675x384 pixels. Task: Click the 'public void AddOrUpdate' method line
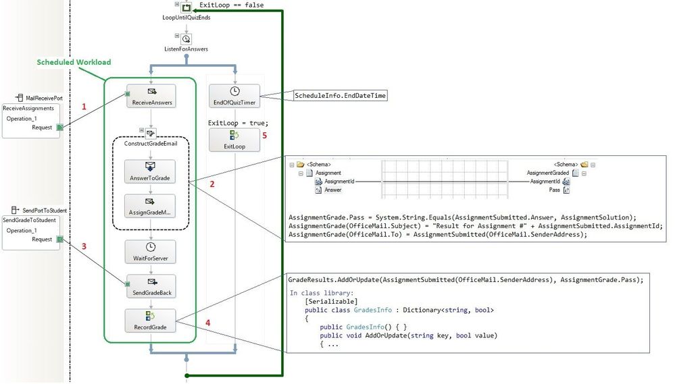tap(409, 336)
